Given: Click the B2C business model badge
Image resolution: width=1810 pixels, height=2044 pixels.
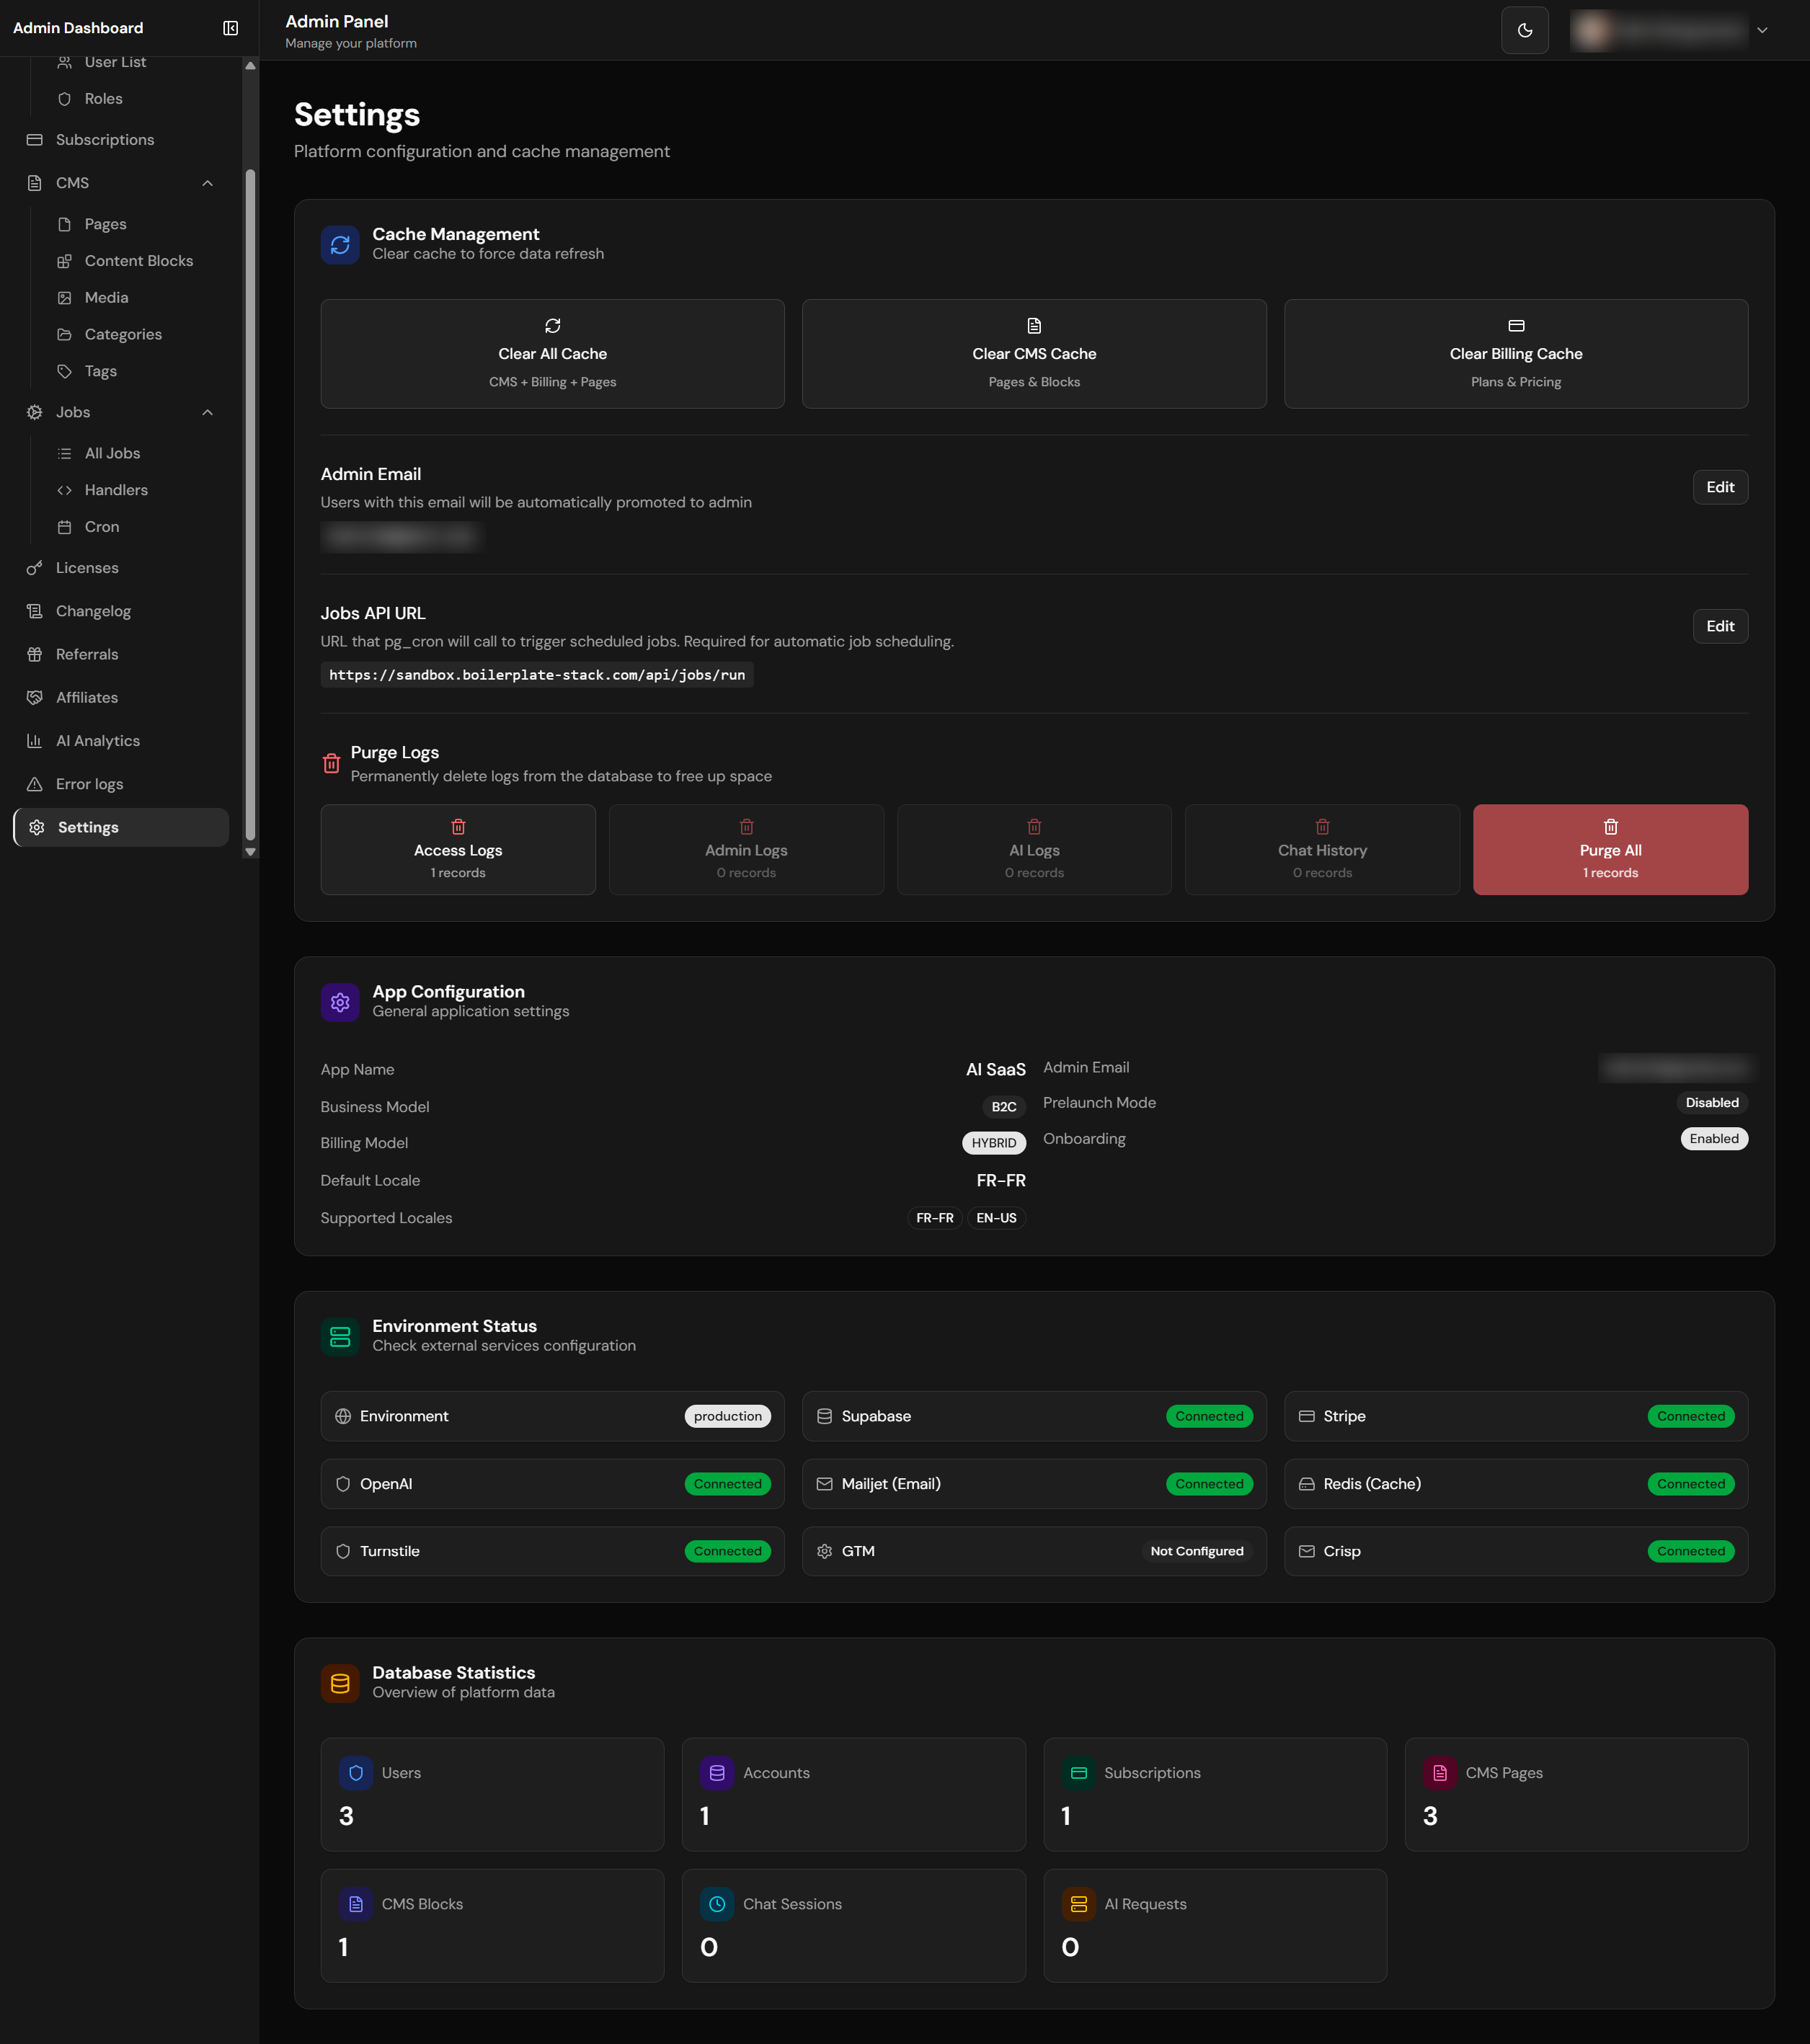Looking at the screenshot, I should click(1003, 1107).
